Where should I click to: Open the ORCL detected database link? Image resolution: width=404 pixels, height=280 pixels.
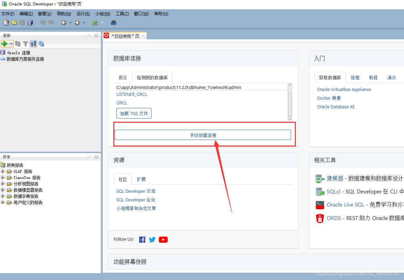[x=122, y=103]
